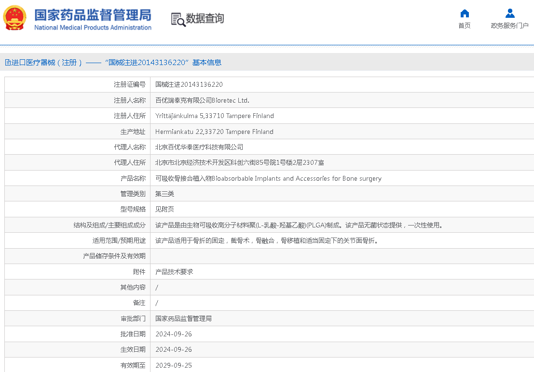Click the 产品储存条件及有效期 label
Screen dimensions: 534x372
(x=114, y=256)
